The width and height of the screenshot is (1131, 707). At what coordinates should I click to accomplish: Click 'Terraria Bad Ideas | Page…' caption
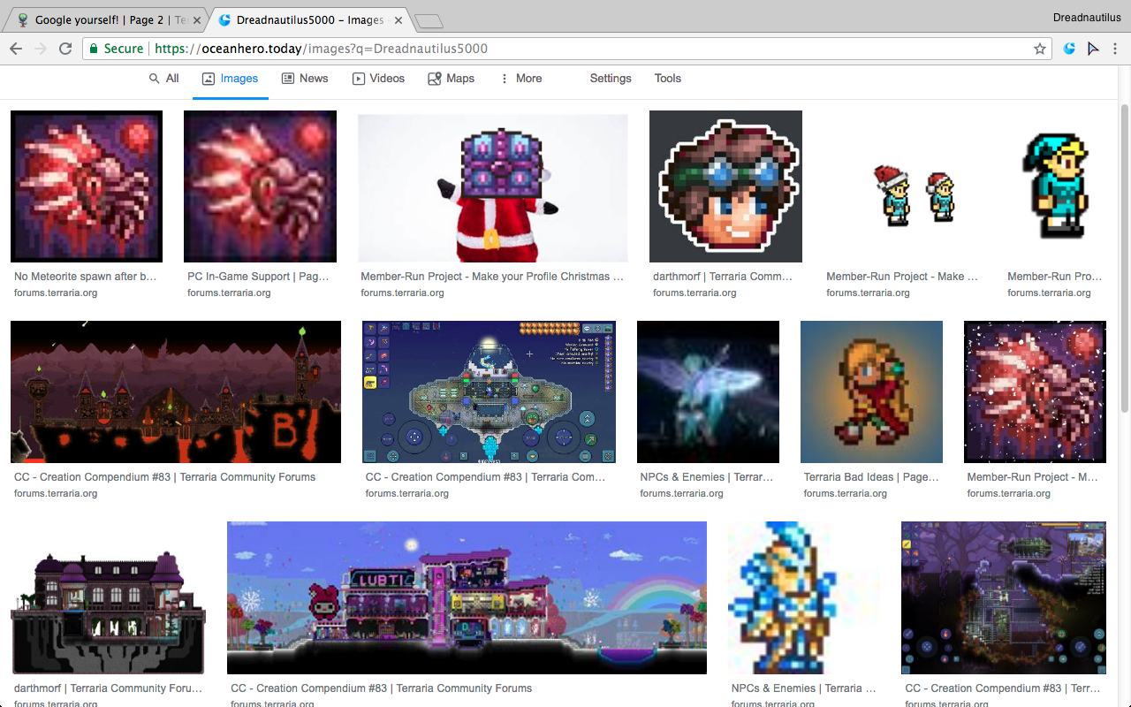pyautogui.click(x=871, y=477)
